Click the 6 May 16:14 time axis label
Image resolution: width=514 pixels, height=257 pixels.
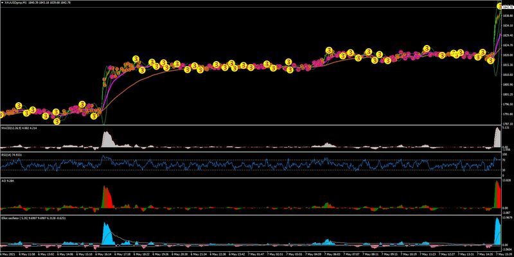(103, 254)
